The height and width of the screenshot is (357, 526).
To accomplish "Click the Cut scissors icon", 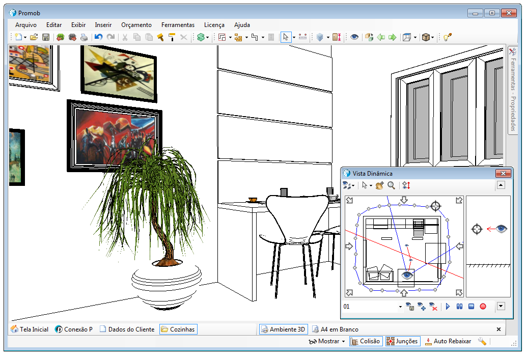I will tap(125, 37).
